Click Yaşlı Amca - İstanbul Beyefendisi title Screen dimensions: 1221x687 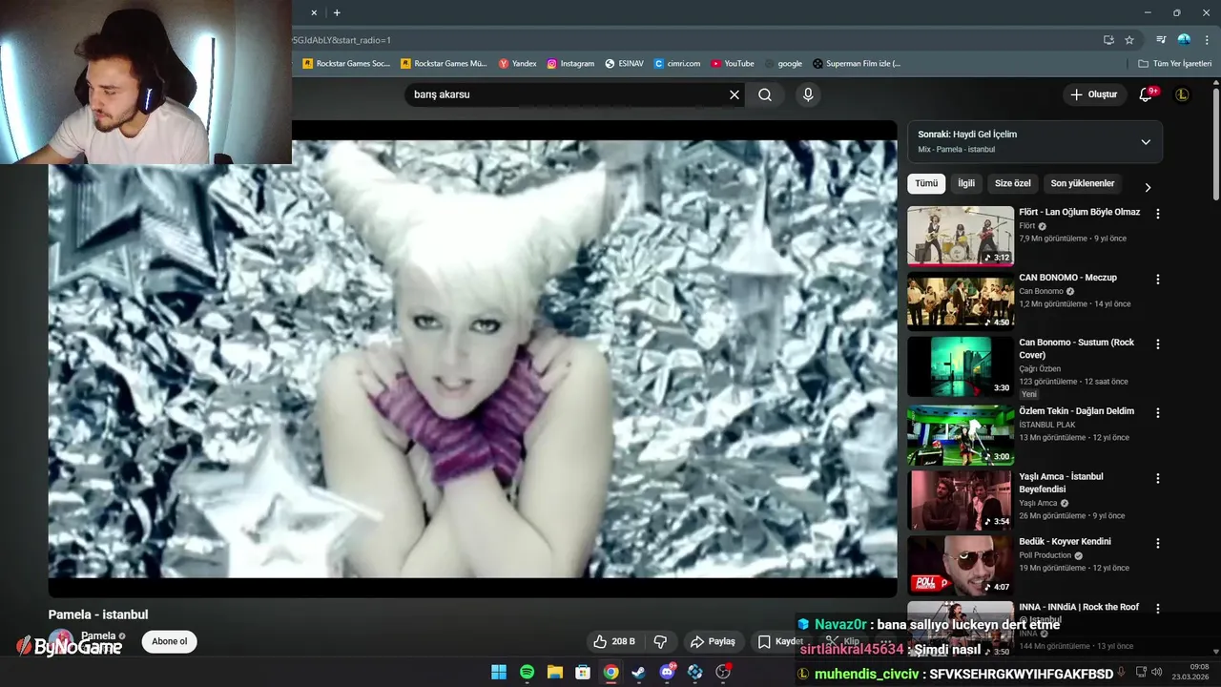(x=1061, y=483)
